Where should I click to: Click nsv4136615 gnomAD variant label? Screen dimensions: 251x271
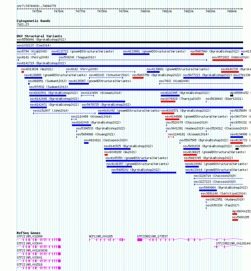[214, 152]
